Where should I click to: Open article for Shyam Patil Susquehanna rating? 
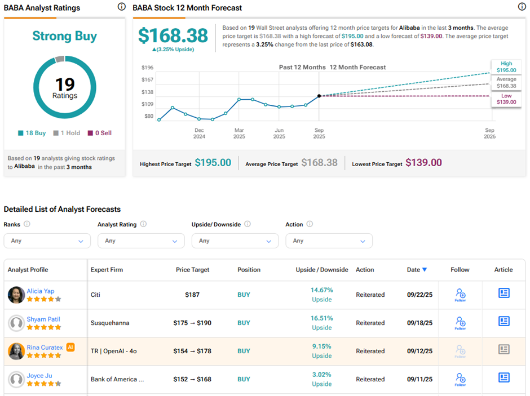[503, 321]
